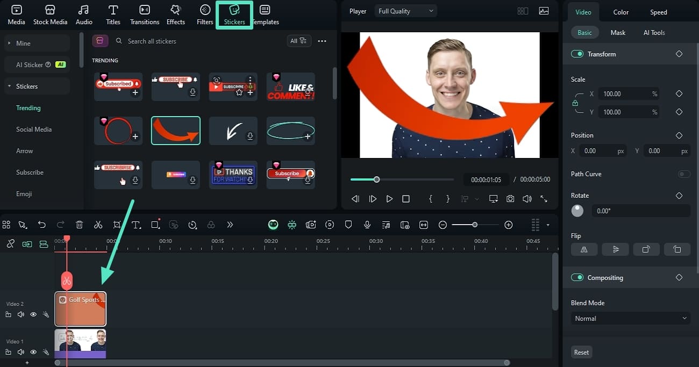Open the Stickers panel
Image resolution: width=699 pixels, height=367 pixels.
pyautogui.click(x=234, y=15)
